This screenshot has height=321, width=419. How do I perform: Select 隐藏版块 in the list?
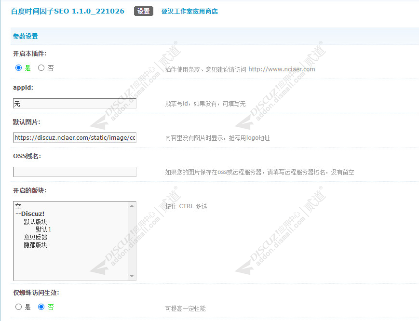pos(35,245)
